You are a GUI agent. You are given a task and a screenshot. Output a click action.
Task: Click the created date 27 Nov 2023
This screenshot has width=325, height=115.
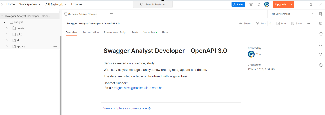[261, 69]
